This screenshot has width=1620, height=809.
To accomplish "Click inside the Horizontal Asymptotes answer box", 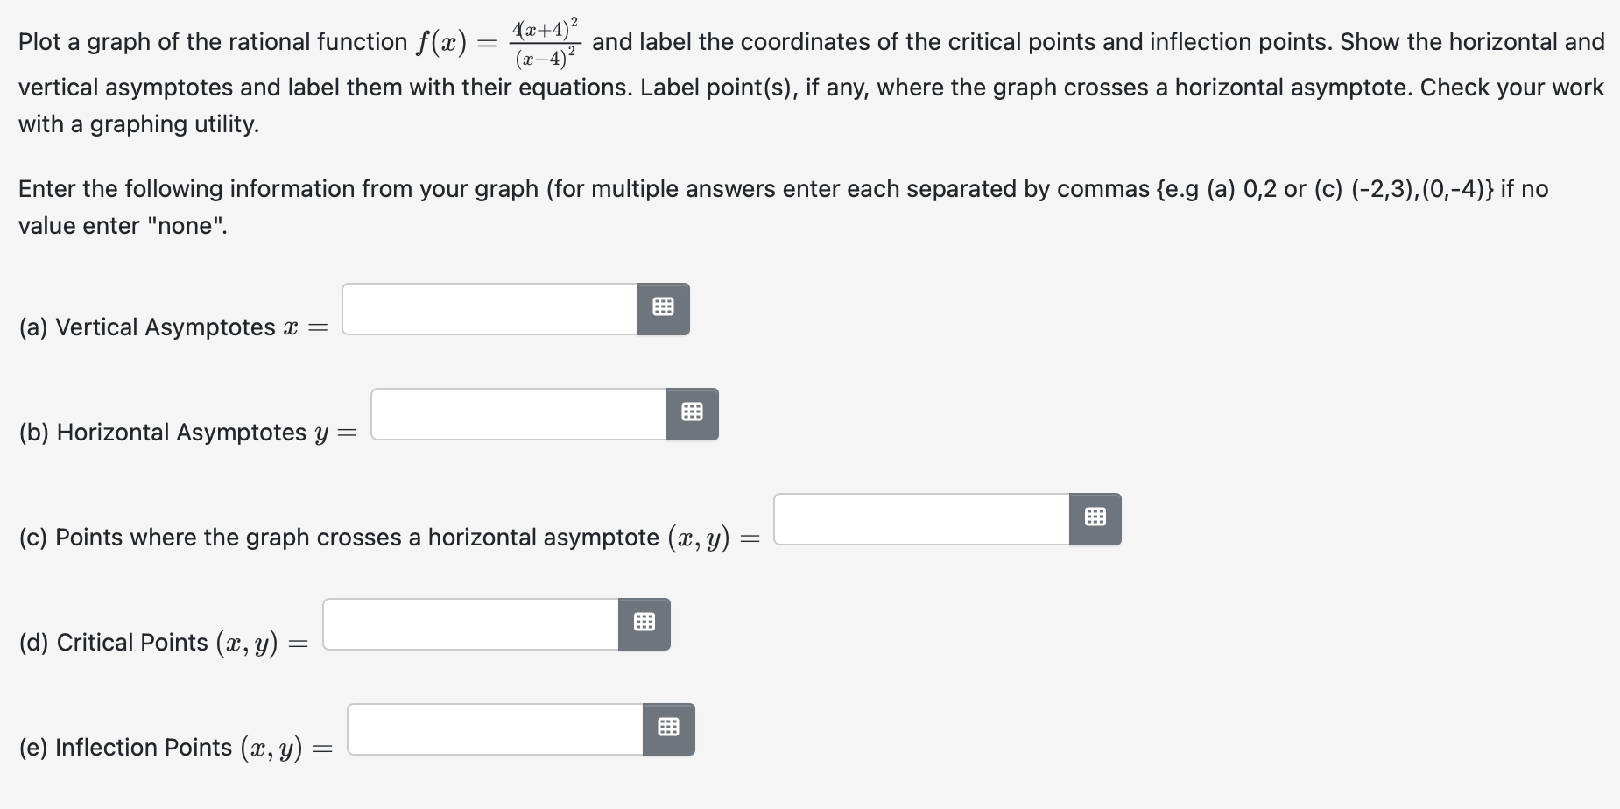I will (517, 414).
